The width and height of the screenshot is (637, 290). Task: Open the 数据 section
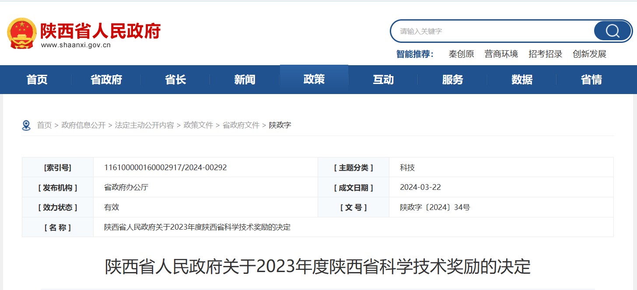coord(521,79)
